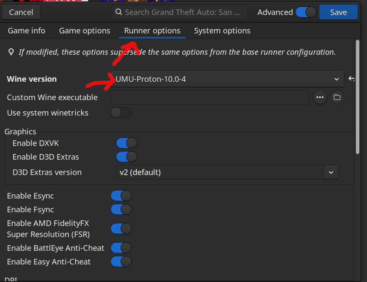367x282 pixels.
Task: Toggle AMD FidelityFX Super Resolution switch
Action: point(121,229)
